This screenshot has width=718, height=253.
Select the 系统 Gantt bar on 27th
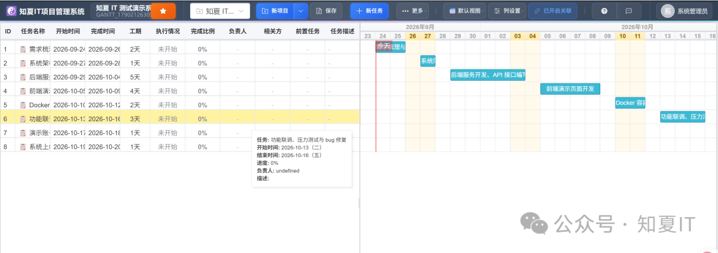point(427,61)
